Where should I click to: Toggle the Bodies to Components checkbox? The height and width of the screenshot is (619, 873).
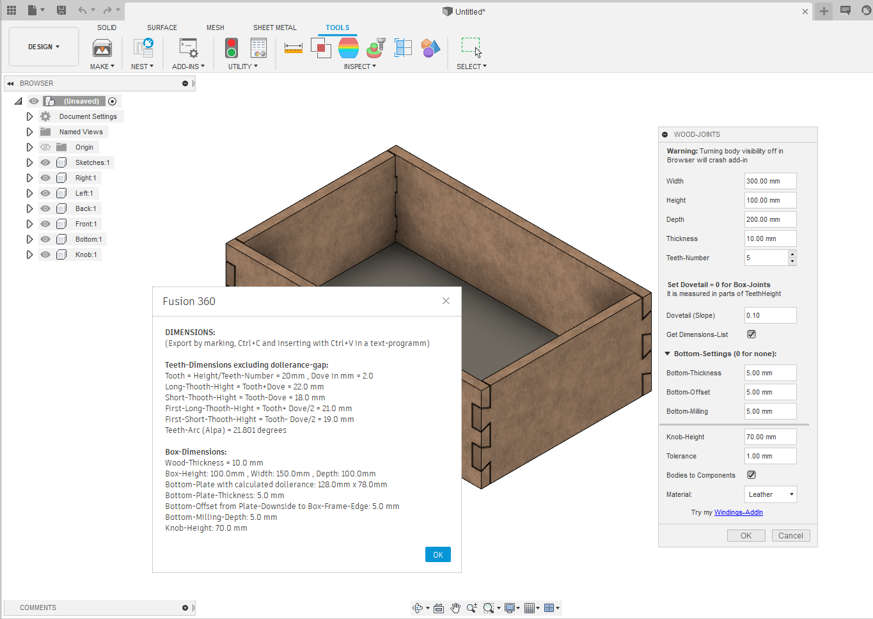pos(751,475)
